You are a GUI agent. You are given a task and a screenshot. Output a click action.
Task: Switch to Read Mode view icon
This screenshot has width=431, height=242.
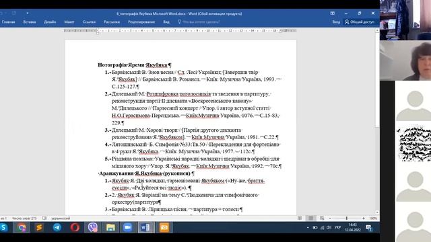300,218
